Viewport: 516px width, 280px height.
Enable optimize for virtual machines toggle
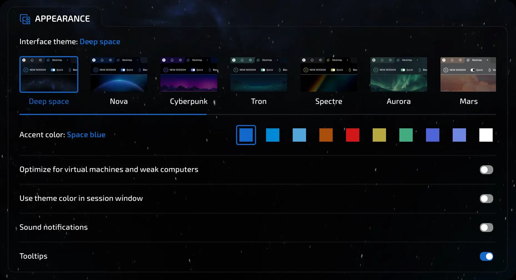(x=486, y=170)
